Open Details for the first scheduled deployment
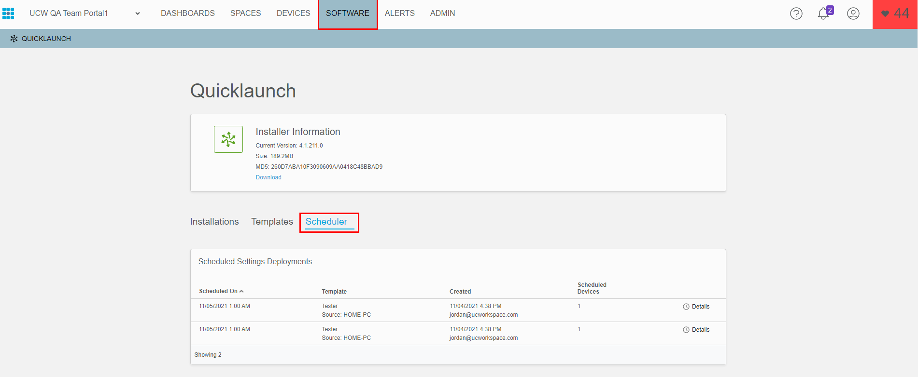The image size is (918, 377). click(701, 307)
